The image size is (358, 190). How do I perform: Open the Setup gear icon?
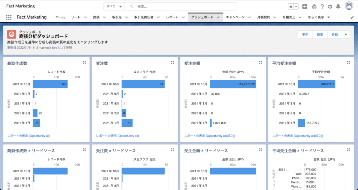coord(330,7)
